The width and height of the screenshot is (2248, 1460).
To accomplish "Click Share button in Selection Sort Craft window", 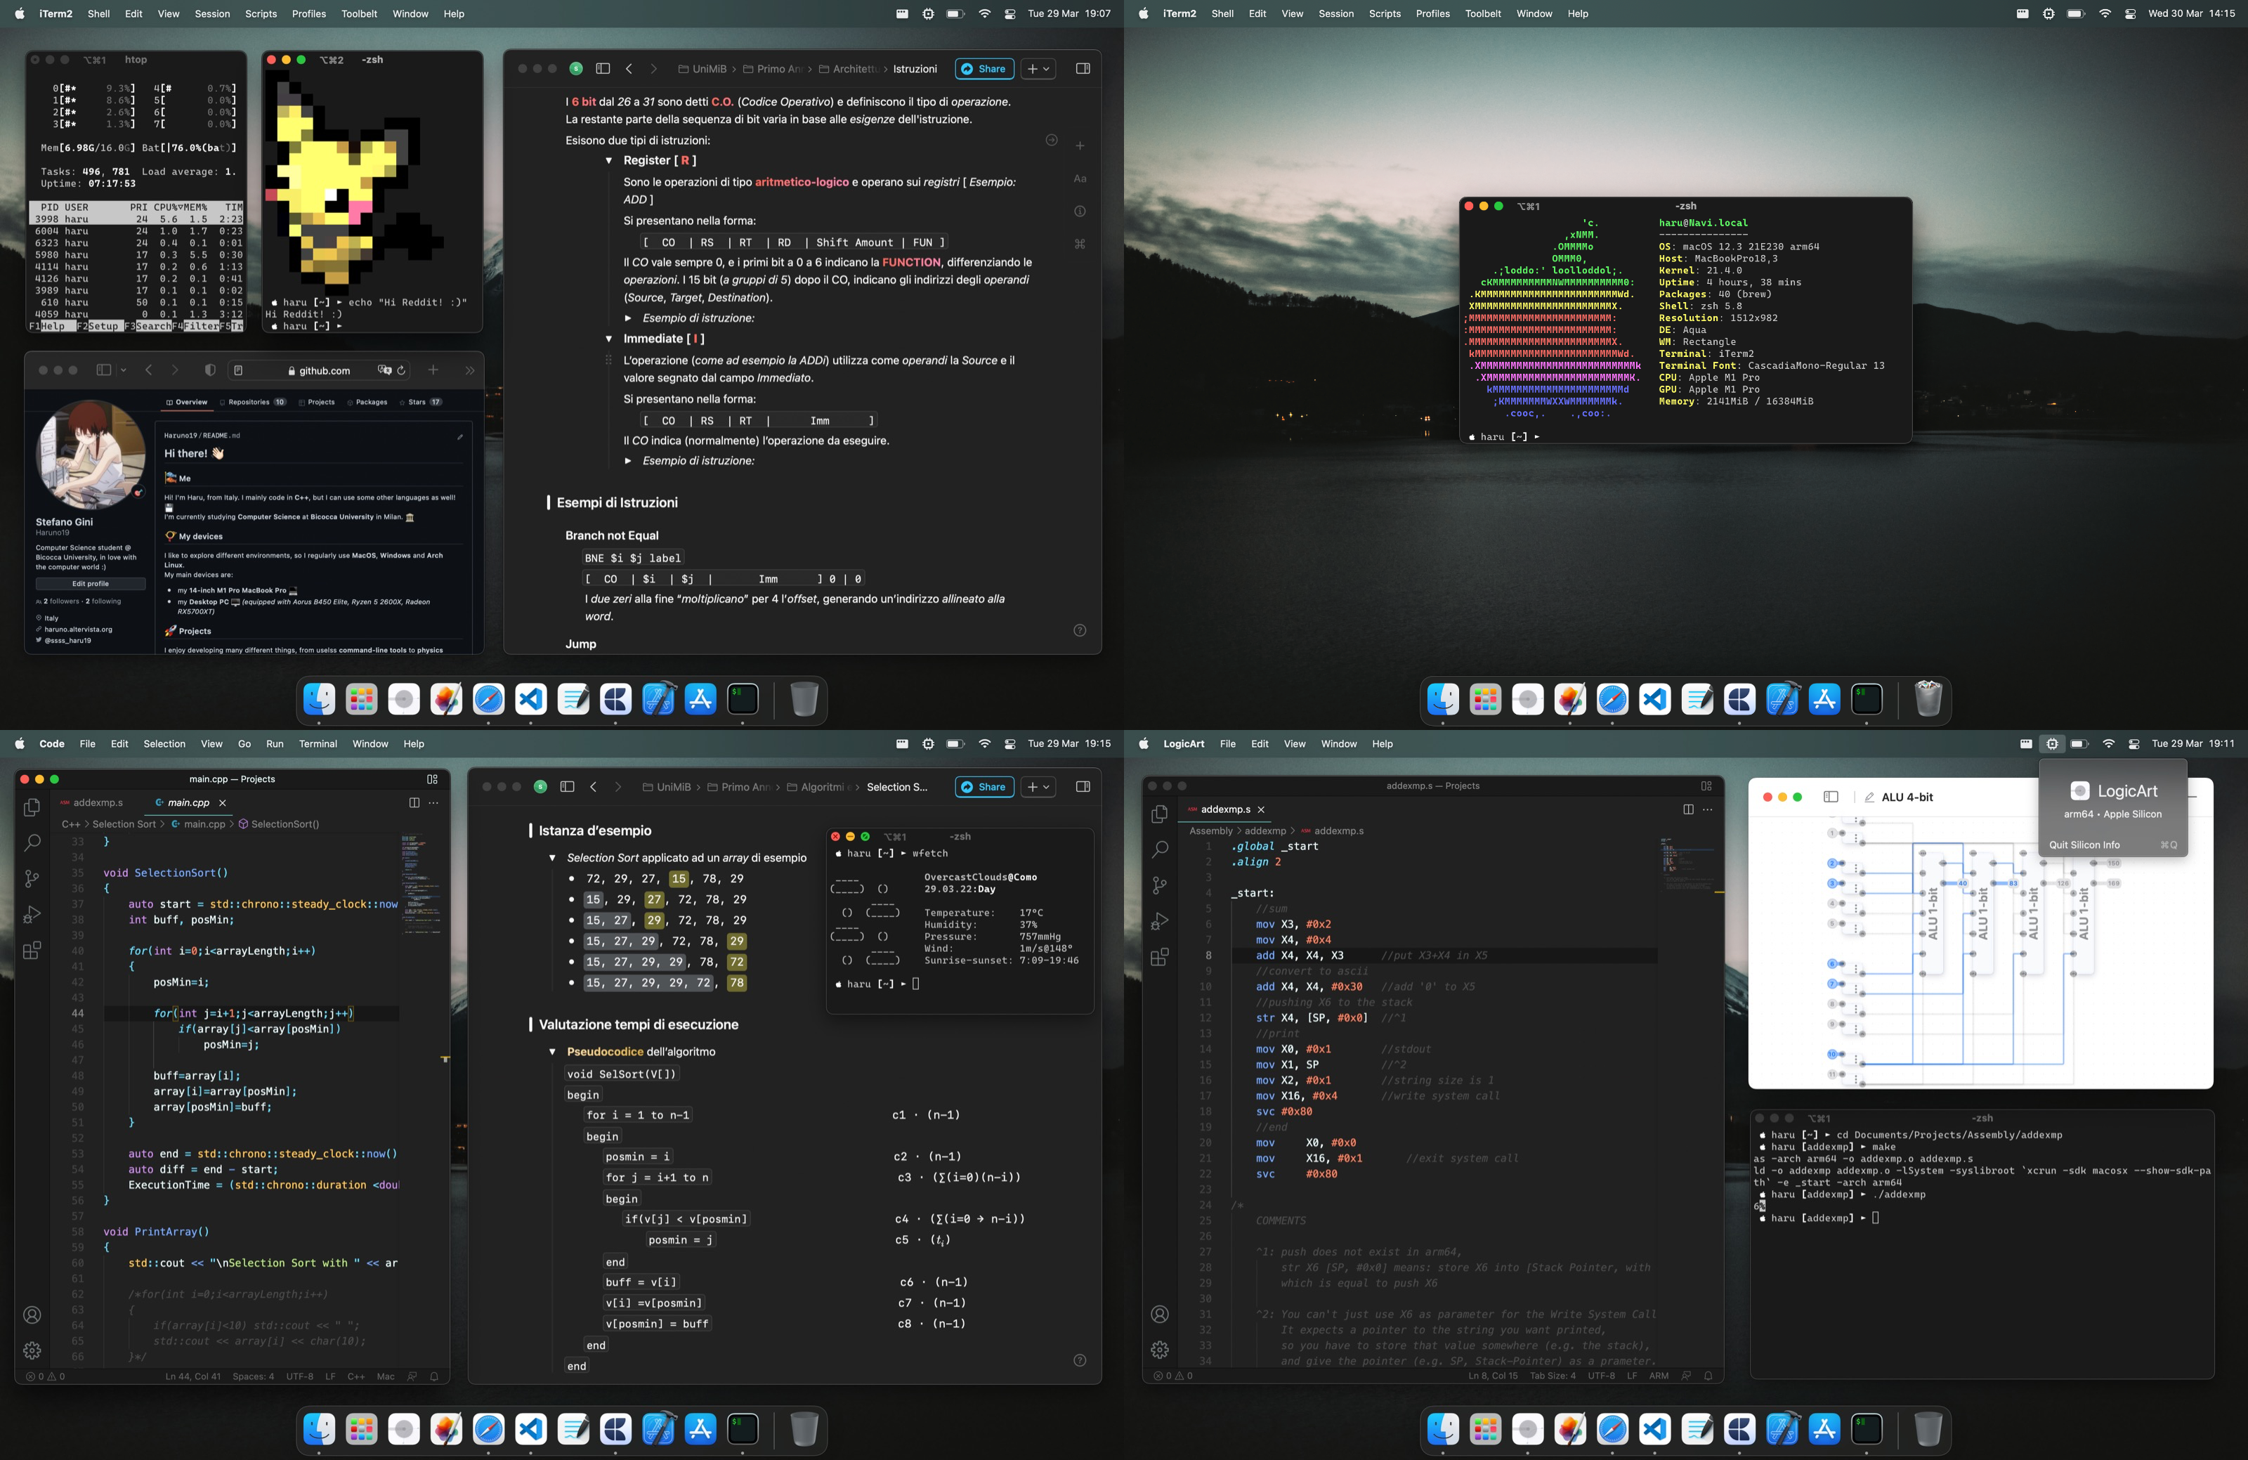I will coord(984,787).
